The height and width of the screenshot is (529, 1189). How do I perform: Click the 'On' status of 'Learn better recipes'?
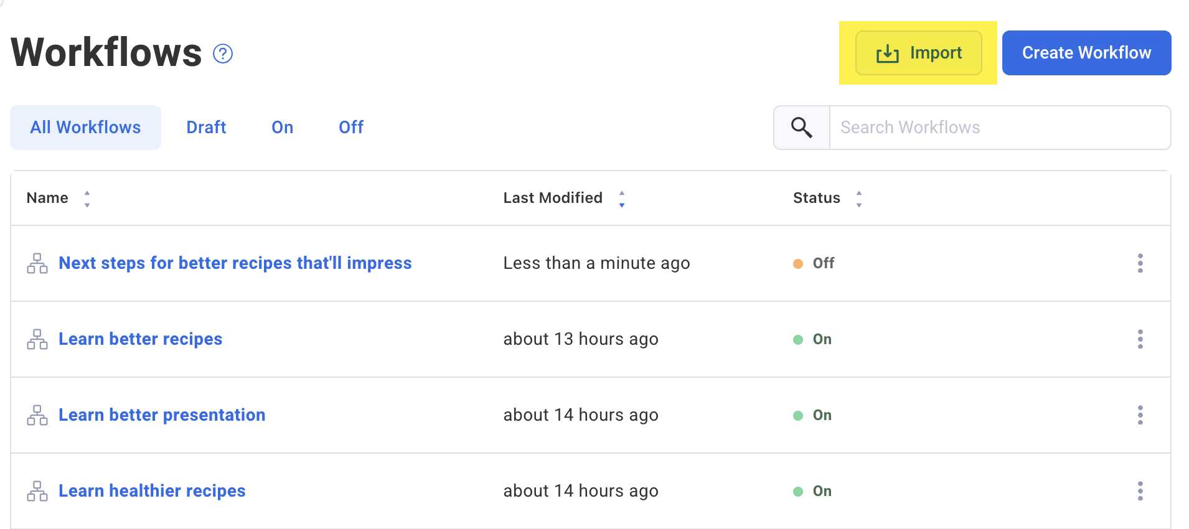pyautogui.click(x=812, y=339)
